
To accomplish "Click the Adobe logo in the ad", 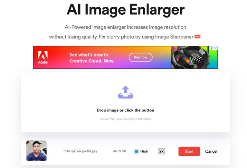I will 43,57.
